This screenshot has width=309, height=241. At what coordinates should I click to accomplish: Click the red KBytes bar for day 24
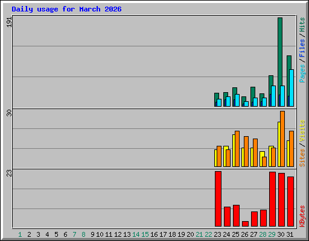227,216
